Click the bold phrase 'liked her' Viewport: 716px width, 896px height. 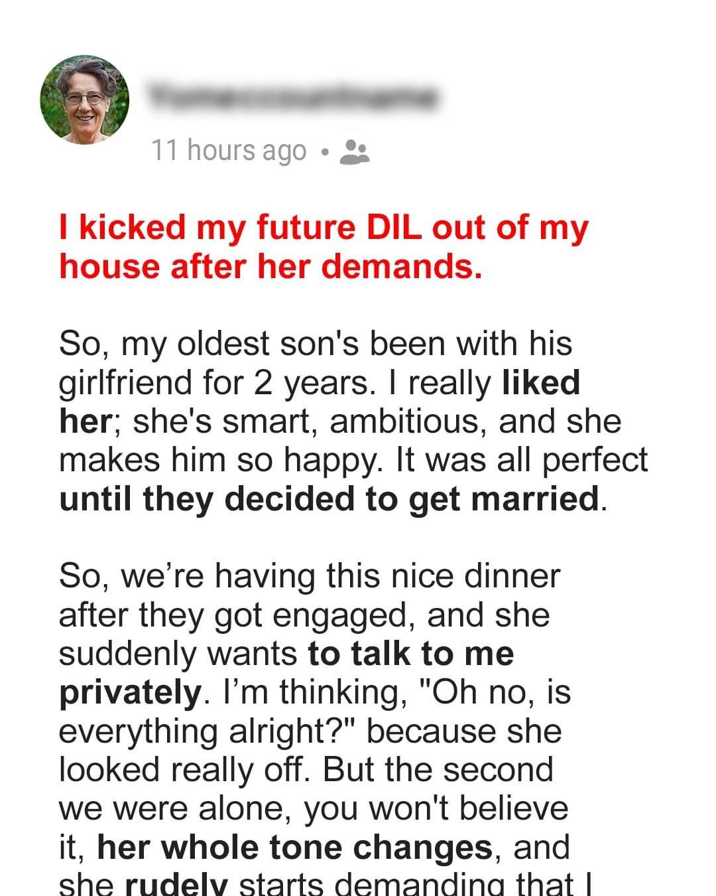coord(320,402)
